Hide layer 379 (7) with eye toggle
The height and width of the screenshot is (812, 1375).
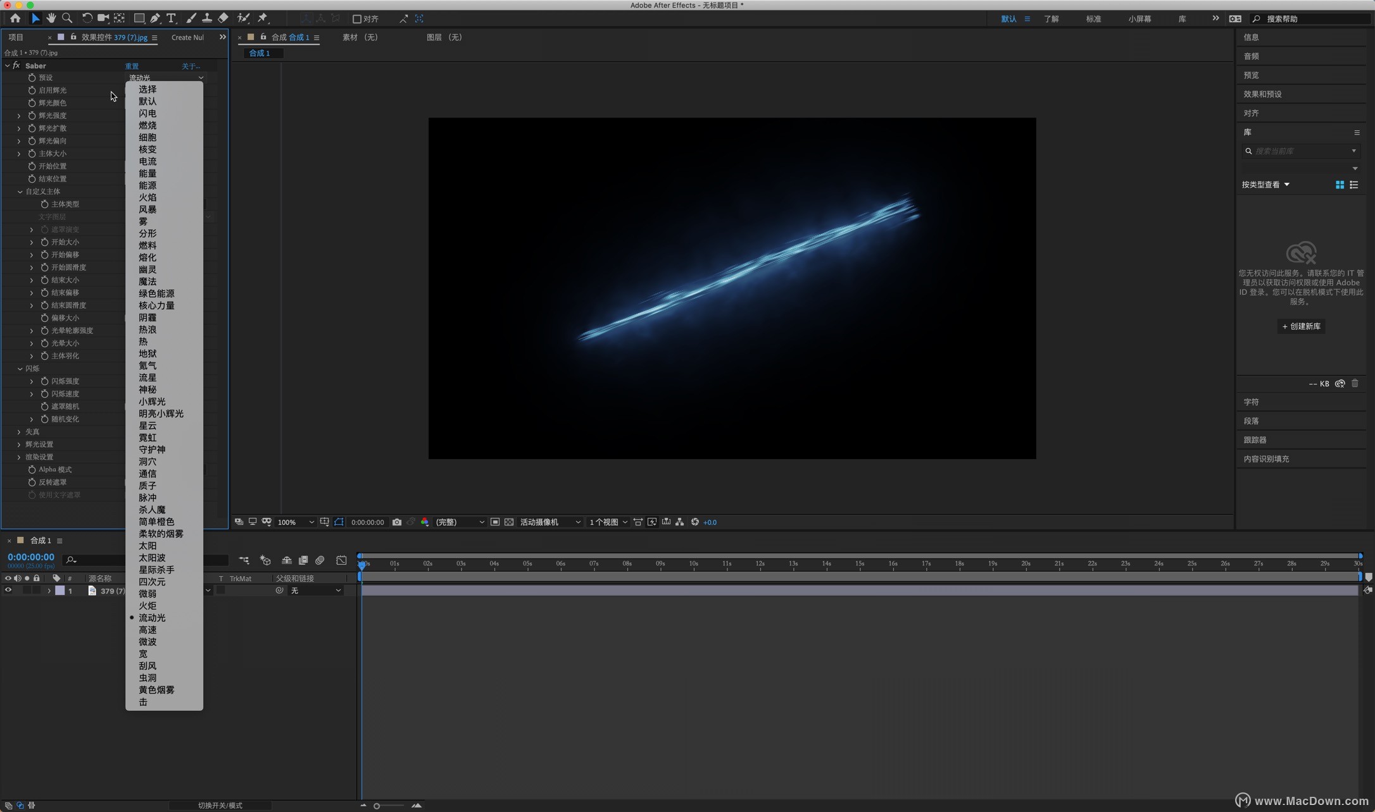pos(8,591)
